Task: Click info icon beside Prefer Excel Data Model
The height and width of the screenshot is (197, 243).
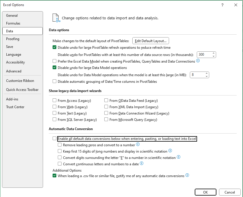Action: coord(198,61)
